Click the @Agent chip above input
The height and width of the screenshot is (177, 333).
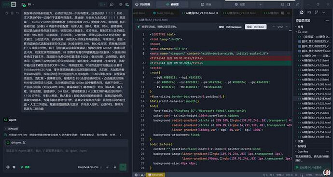[16, 143]
